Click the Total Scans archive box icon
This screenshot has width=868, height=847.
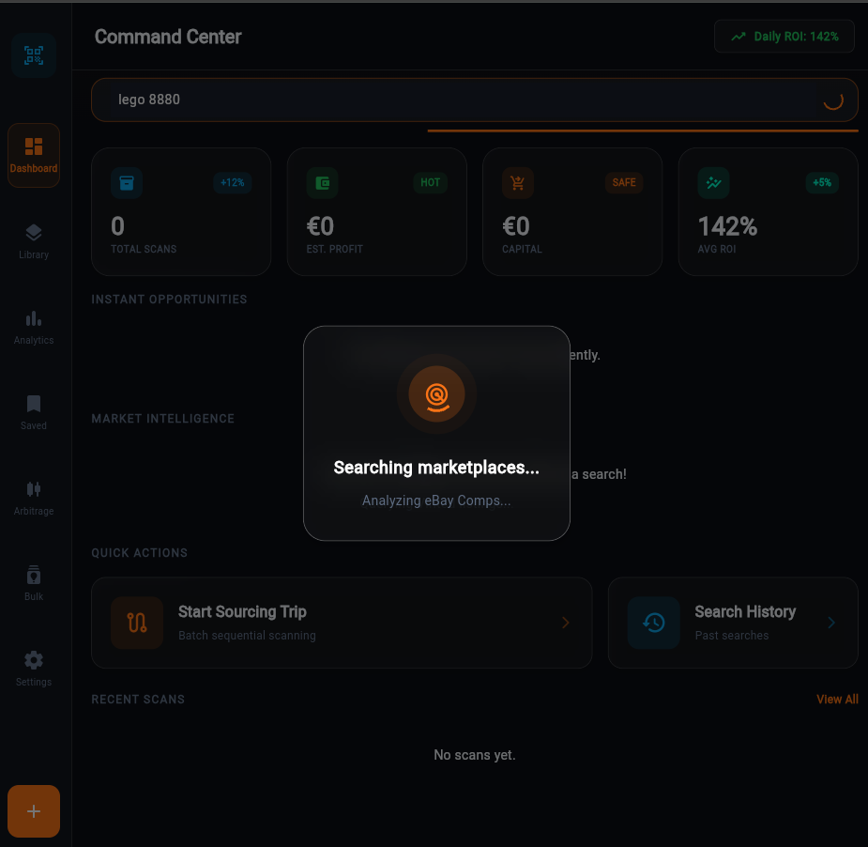pos(127,183)
